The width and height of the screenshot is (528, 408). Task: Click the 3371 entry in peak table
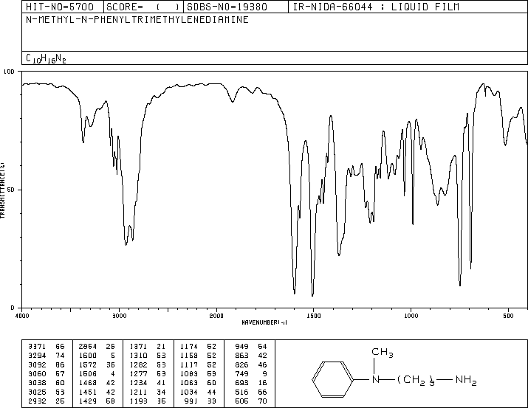coord(35,345)
